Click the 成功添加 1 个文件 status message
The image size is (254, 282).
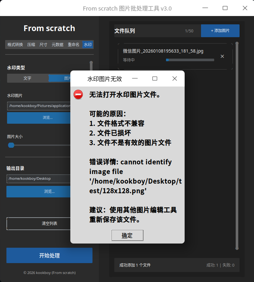pyautogui.click(x=135, y=265)
